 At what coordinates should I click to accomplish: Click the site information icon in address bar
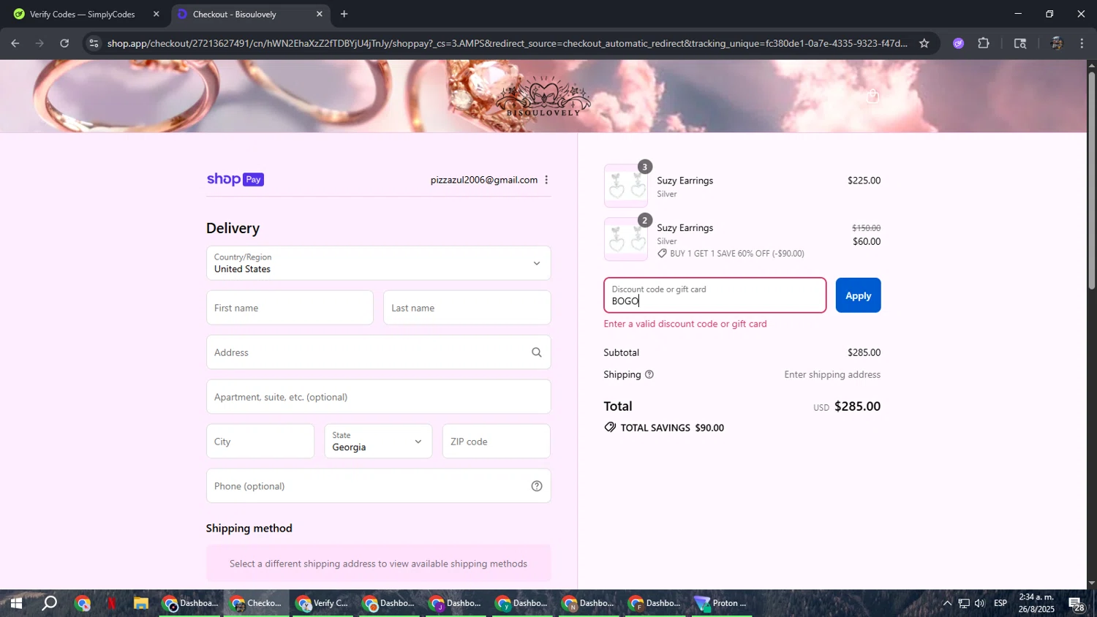[x=93, y=43]
